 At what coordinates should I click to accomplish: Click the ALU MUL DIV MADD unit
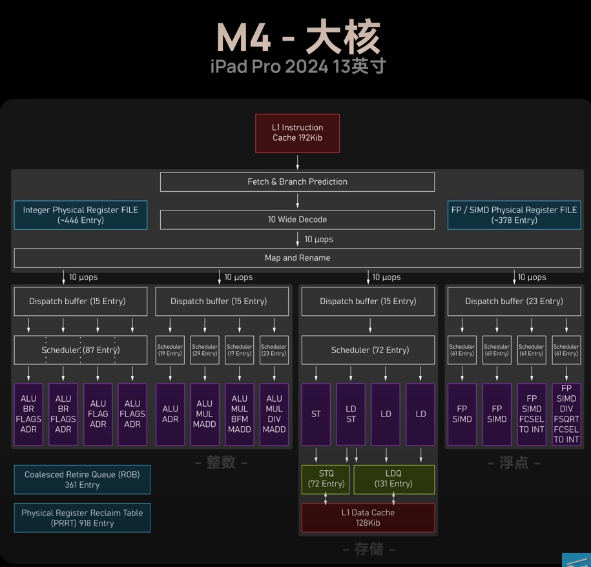point(274,415)
